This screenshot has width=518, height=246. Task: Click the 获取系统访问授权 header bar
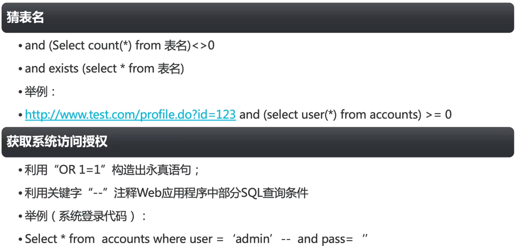258,142
